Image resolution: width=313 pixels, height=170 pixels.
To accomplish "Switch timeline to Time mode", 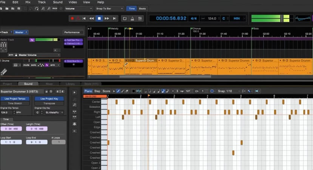I will pos(131,9).
